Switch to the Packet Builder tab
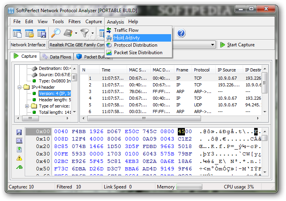 point(93,57)
